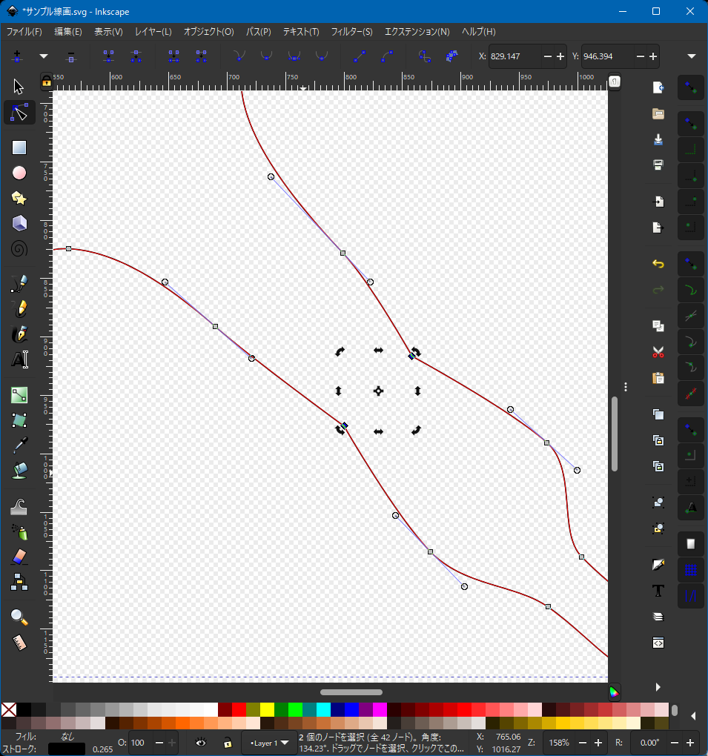This screenshot has width=708, height=756.
Task: Toggle snap to grids button
Action: (691, 571)
